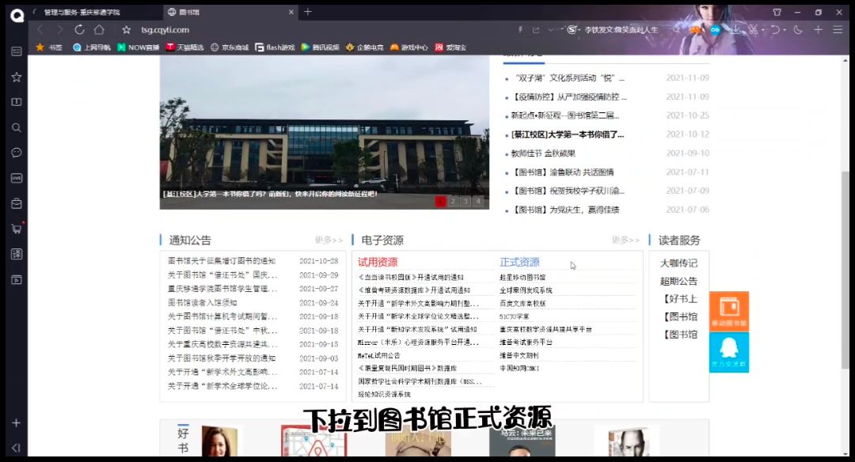Select the 正式资源 tab heading
Image resolution: width=855 pixels, height=462 pixels.
519,262
